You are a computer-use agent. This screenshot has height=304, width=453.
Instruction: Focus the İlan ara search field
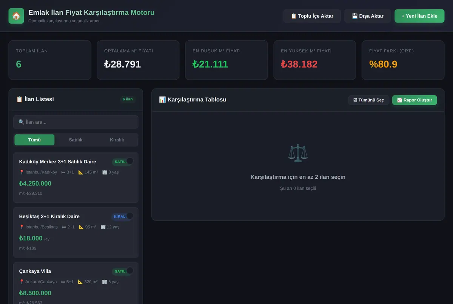click(75, 122)
